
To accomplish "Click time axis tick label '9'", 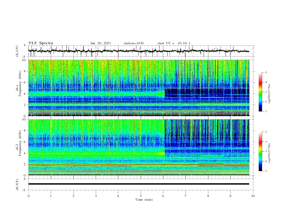I will coord(230,196).
